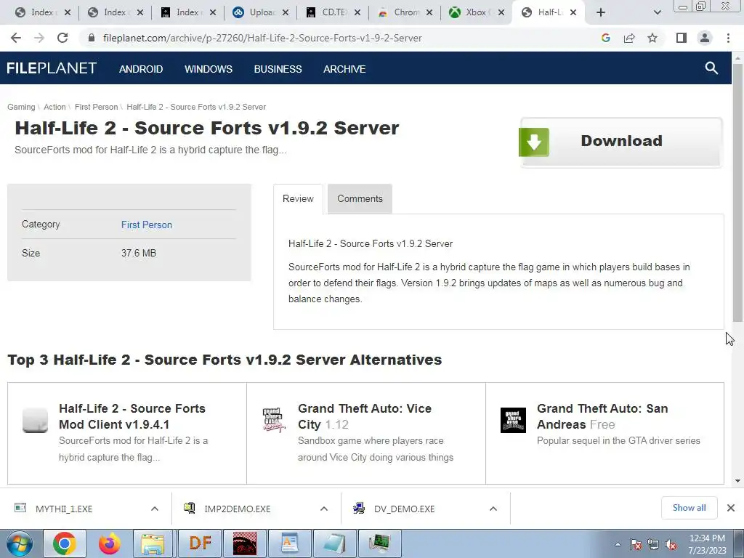This screenshot has height=558, width=744.
Task: Switch to the Comments tab
Action: coord(360,199)
